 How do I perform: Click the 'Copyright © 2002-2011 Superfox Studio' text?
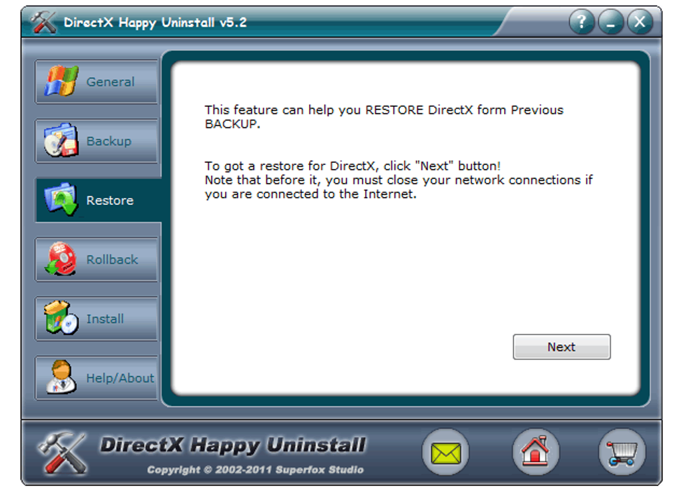point(255,470)
